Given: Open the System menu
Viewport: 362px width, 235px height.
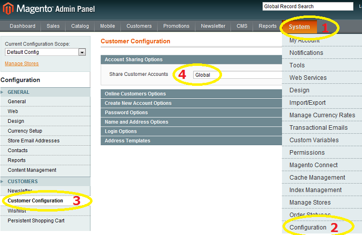Looking at the screenshot, I should [x=299, y=27].
